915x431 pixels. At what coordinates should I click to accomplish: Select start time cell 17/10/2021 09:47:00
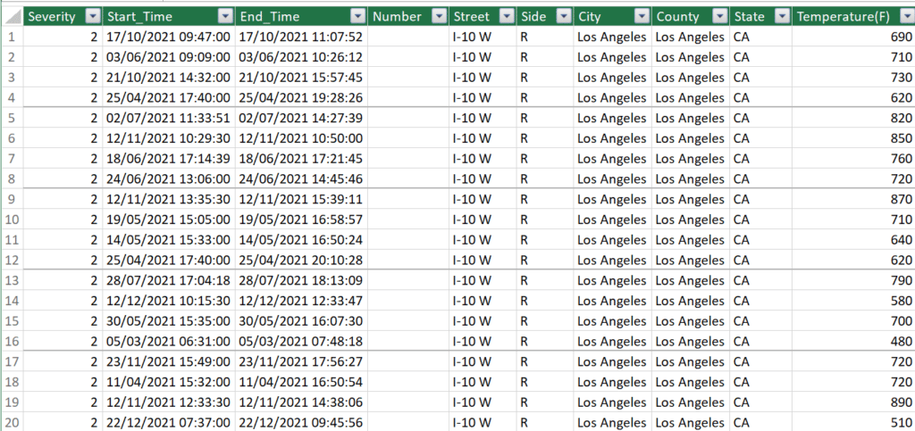169,37
